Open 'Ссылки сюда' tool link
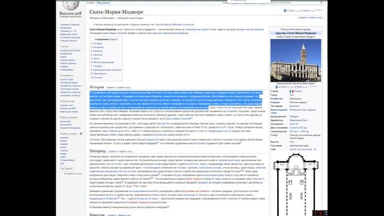384x216 pixels. (67, 80)
